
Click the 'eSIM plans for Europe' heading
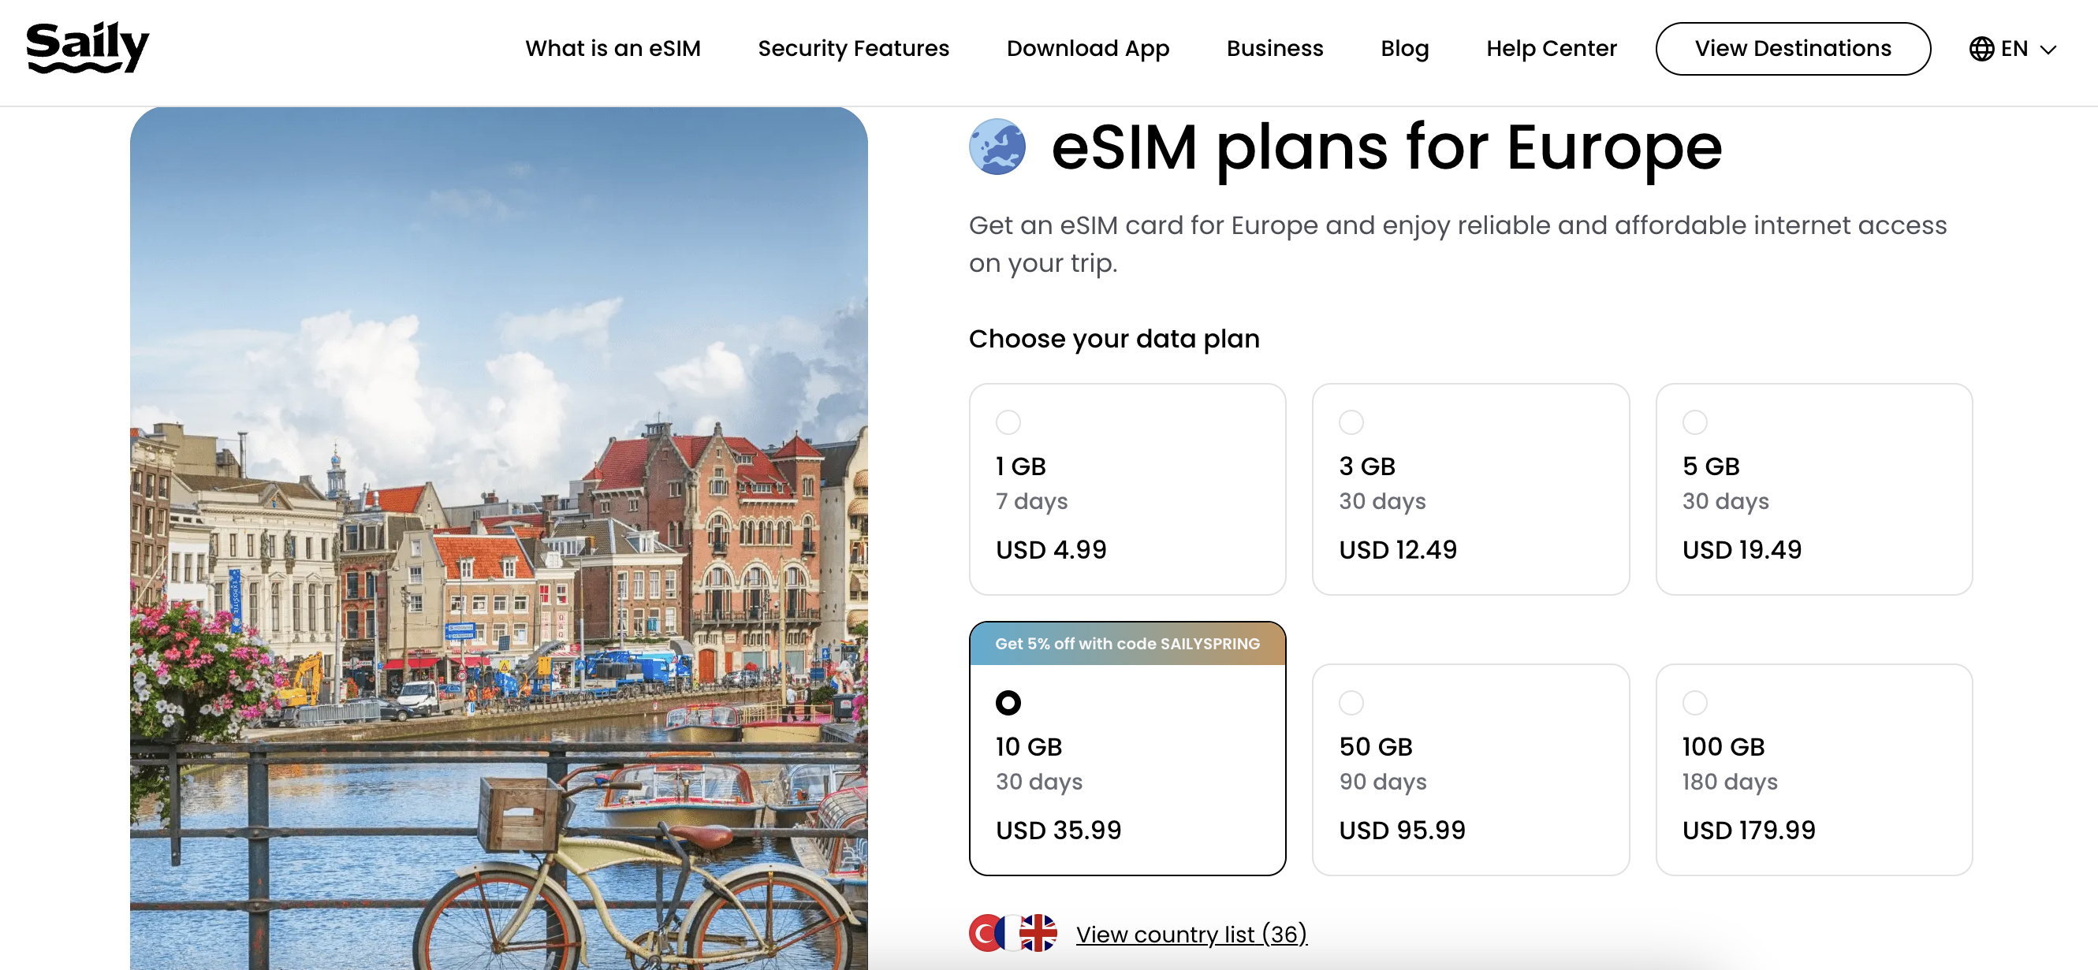1386,147
